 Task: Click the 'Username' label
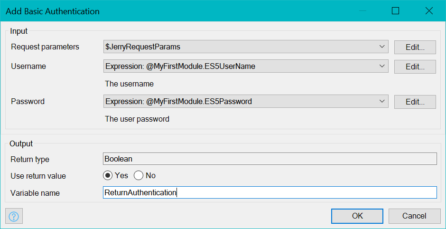click(28, 66)
